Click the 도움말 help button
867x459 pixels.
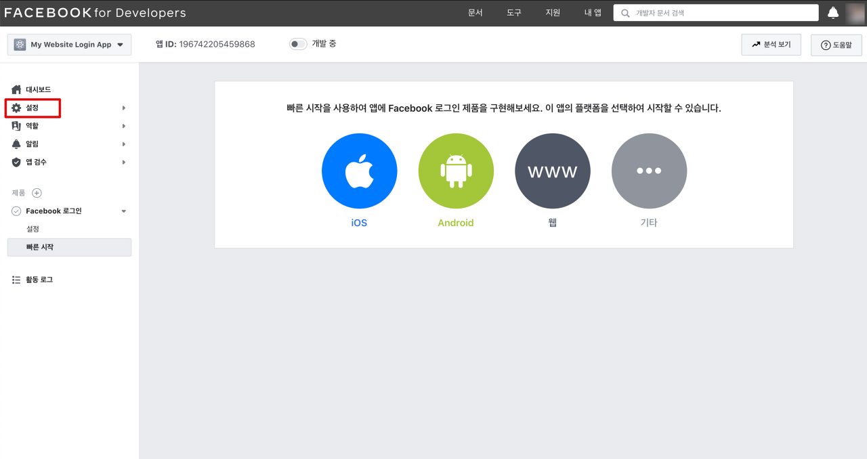point(837,45)
